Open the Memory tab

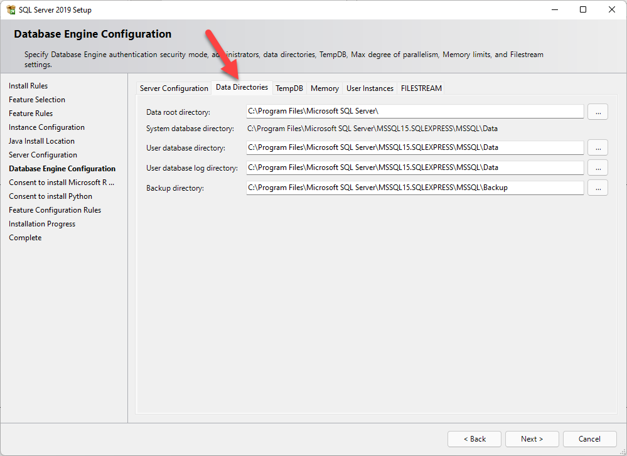324,88
